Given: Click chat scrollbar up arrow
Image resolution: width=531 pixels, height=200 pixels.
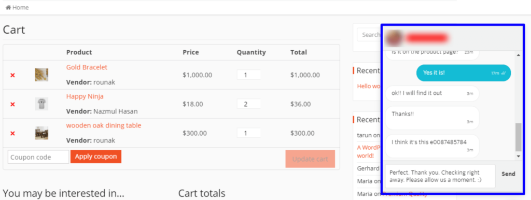Looking at the screenshot, I should pos(518,55).
